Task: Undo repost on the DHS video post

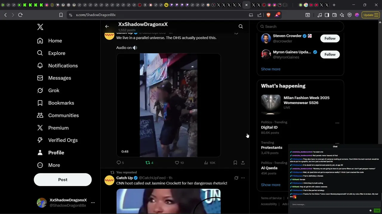Action: point(149,163)
